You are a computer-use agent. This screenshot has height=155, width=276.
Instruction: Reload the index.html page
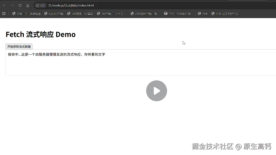[x=20, y=6]
